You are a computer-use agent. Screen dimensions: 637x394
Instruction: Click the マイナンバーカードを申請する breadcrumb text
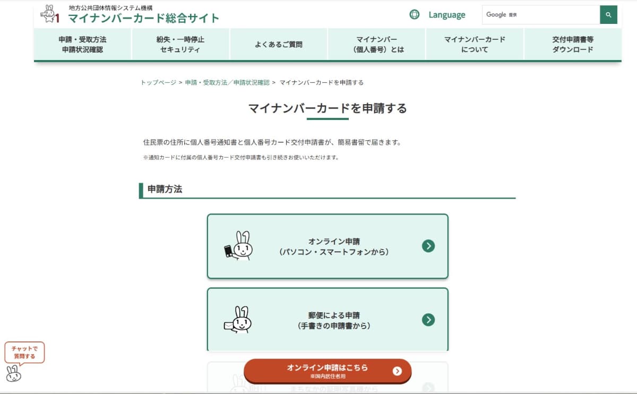322,82
